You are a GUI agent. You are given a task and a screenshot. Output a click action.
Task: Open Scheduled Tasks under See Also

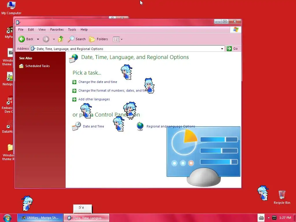(37, 66)
